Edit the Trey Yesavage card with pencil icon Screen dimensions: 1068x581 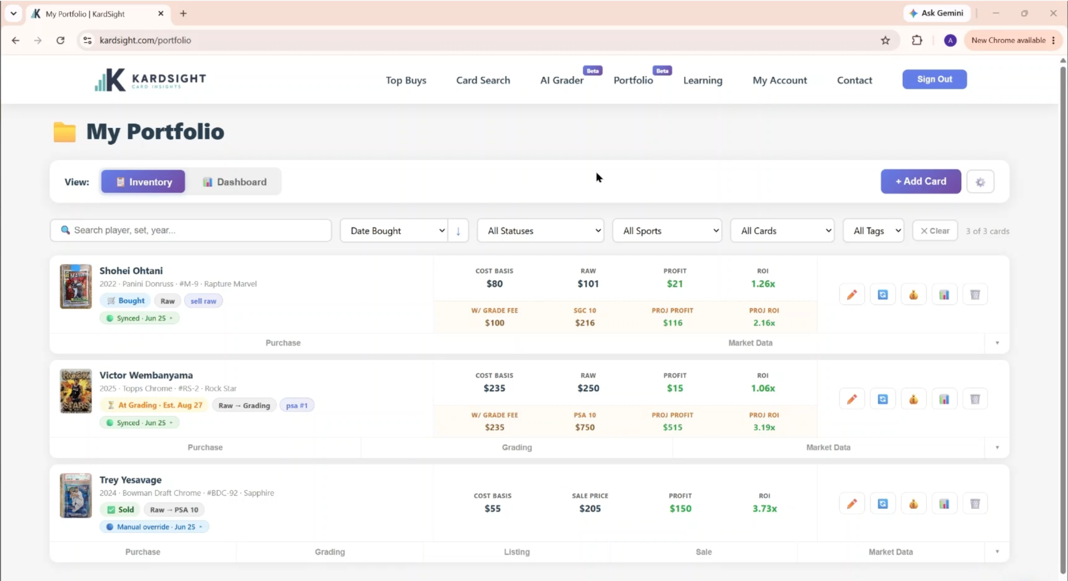tap(852, 504)
